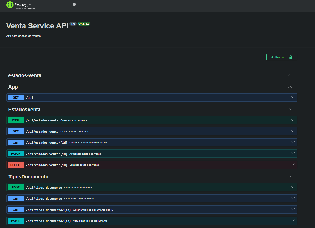Expand Obtener tipo de documento por ID chevron
Image resolution: width=315 pixels, height=228 pixels.
pyautogui.click(x=293, y=209)
